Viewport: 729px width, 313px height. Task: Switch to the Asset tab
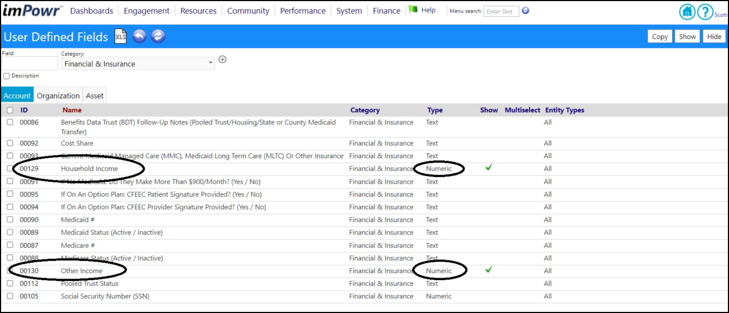95,95
